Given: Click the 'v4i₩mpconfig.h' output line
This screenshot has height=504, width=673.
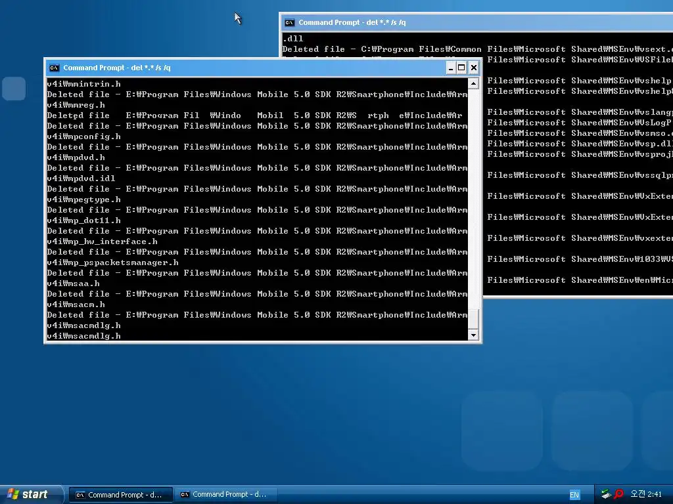Looking at the screenshot, I should 83,136.
